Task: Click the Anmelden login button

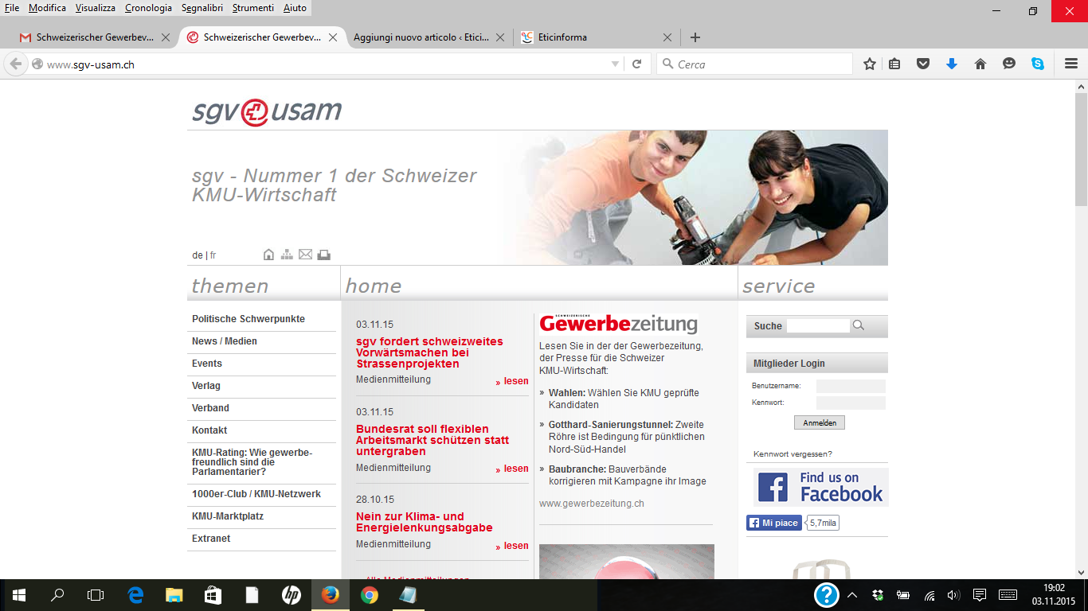Action: [x=820, y=423]
